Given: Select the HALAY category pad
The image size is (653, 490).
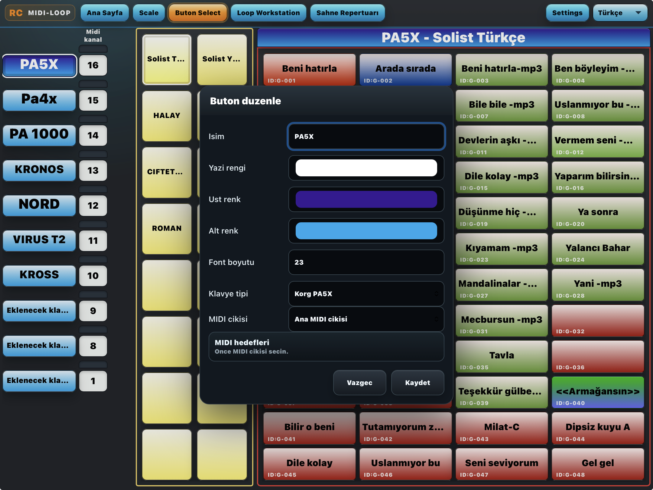Looking at the screenshot, I should (x=167, y=116).
